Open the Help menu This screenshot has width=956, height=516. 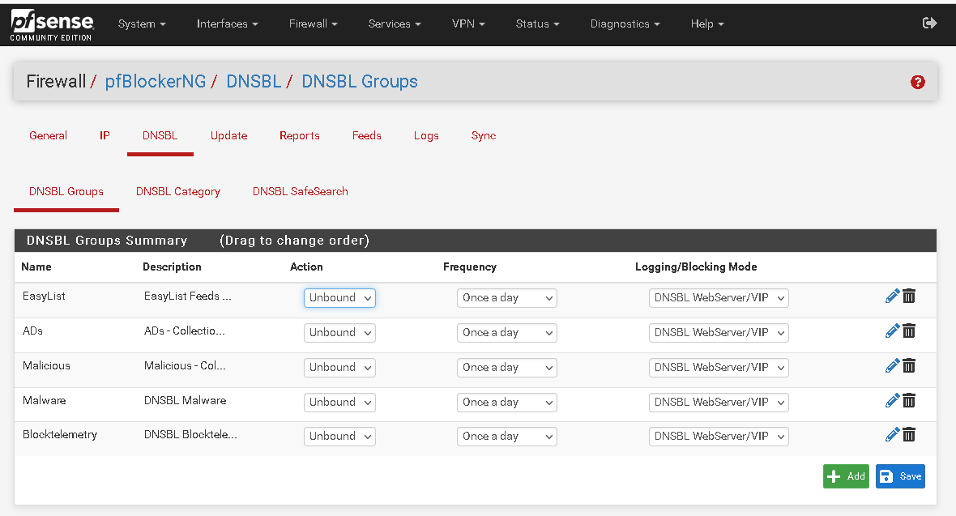[706, 23]
